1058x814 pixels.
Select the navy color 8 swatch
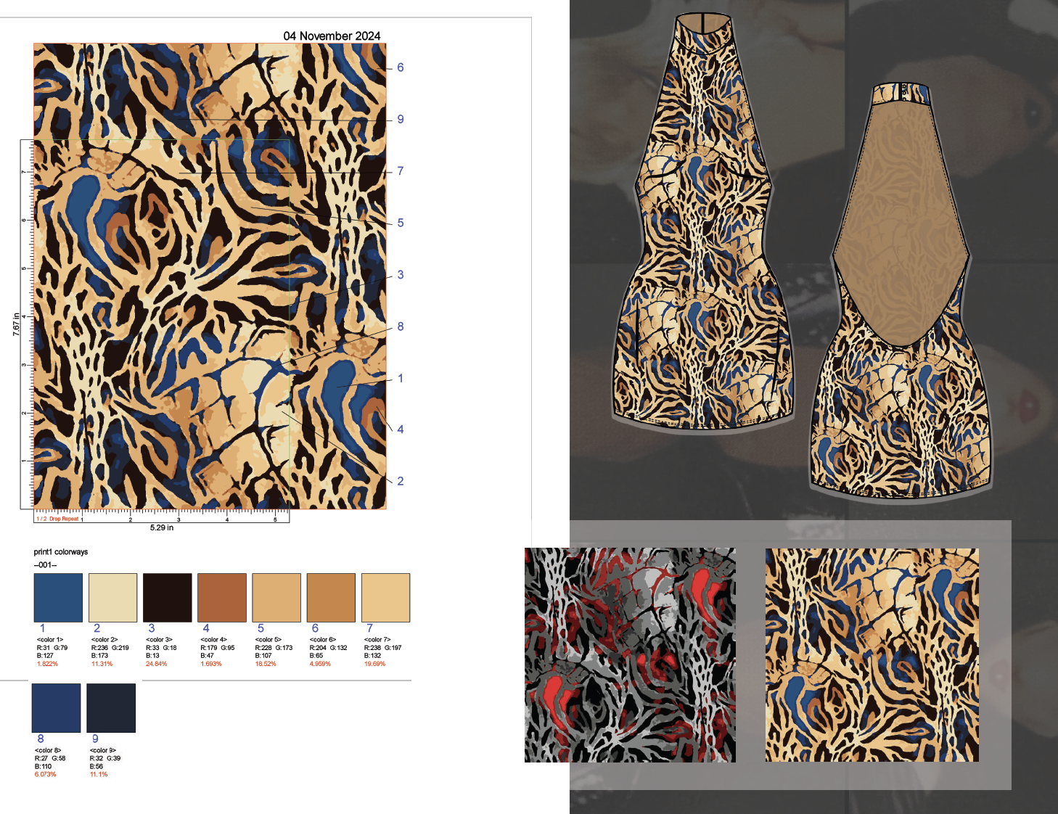(56, 708)
